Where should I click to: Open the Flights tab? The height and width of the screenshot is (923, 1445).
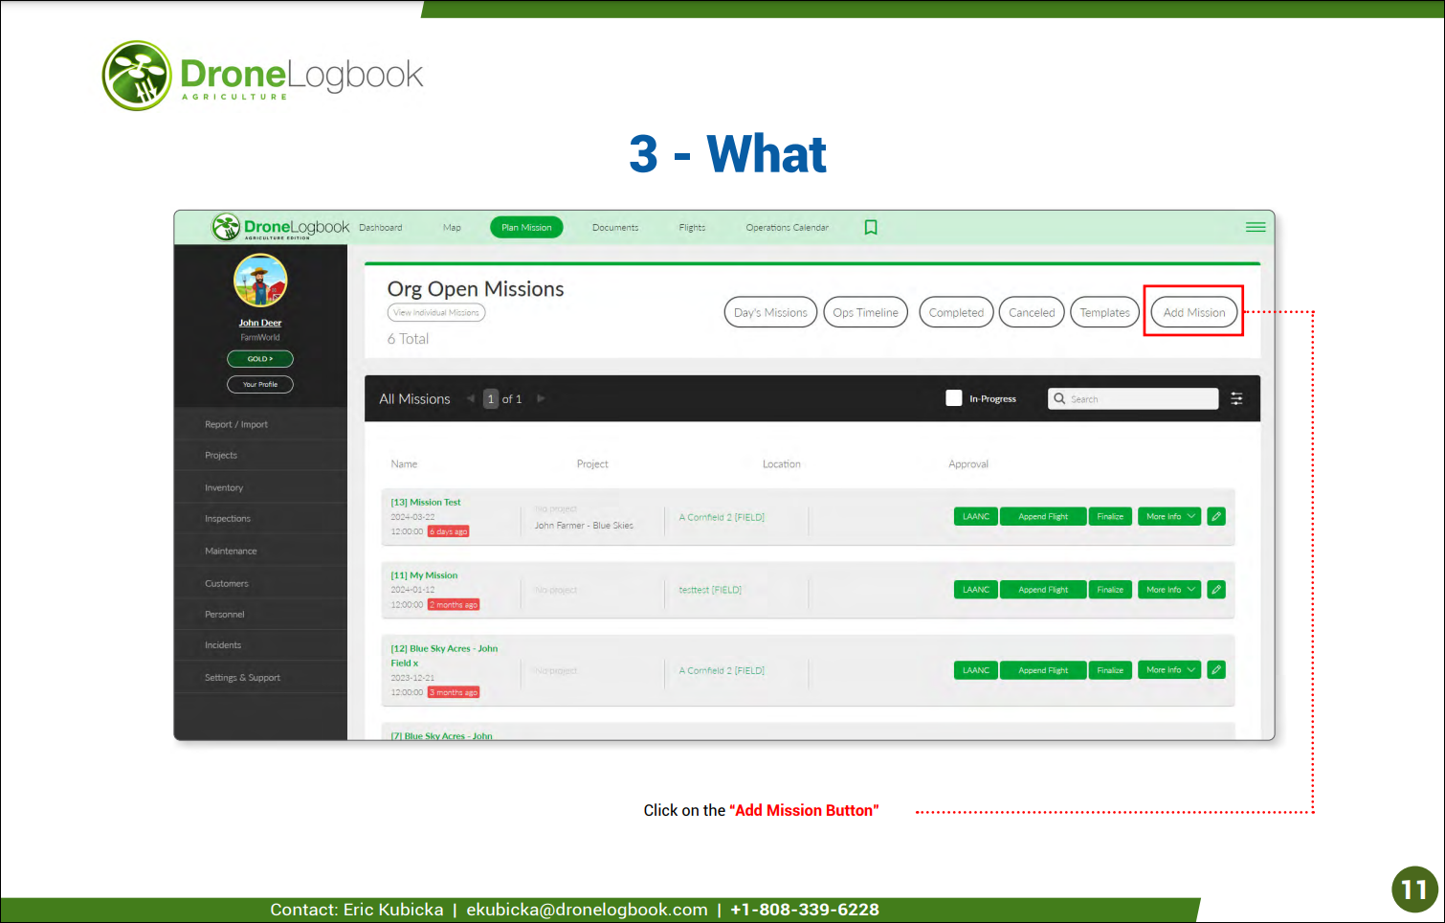pyautogui.click(x=692, y=228)
